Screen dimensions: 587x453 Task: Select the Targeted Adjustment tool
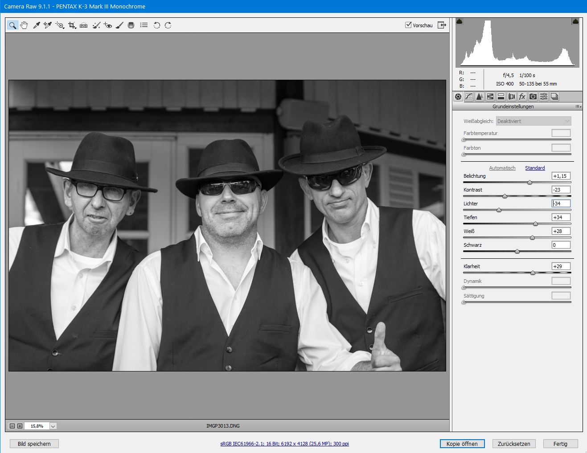[60, 25]
